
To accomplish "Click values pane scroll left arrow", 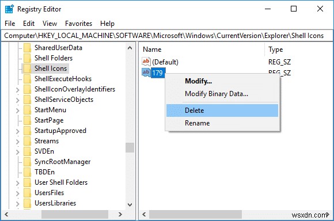I will tap(144, 214).
